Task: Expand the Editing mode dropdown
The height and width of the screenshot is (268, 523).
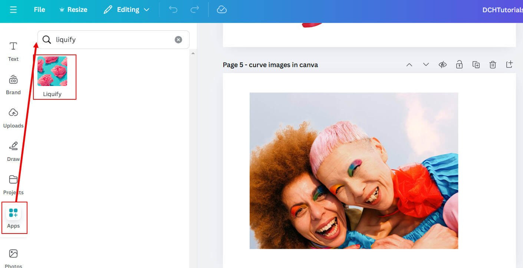Action: (126, 10)
